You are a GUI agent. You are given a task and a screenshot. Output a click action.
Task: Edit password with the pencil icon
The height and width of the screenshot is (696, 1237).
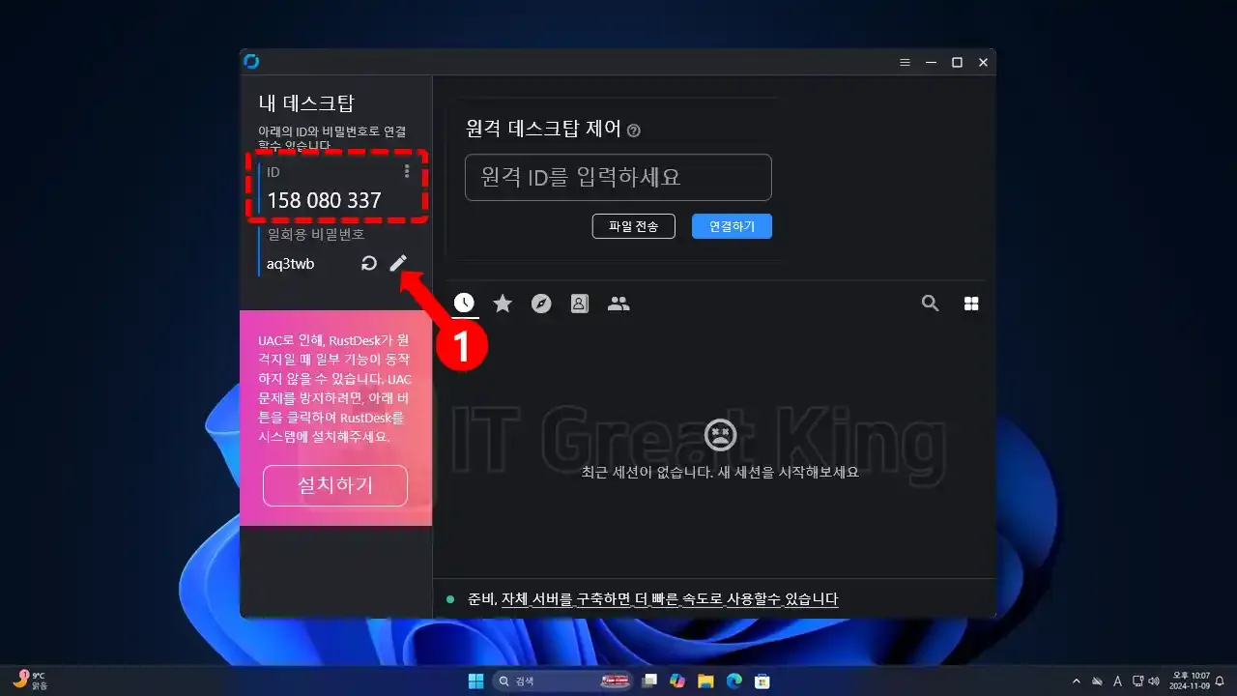[x=398, y=263]
